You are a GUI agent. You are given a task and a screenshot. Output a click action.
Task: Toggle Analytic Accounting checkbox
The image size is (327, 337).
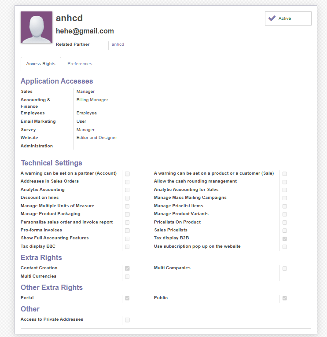click(127, 190)
